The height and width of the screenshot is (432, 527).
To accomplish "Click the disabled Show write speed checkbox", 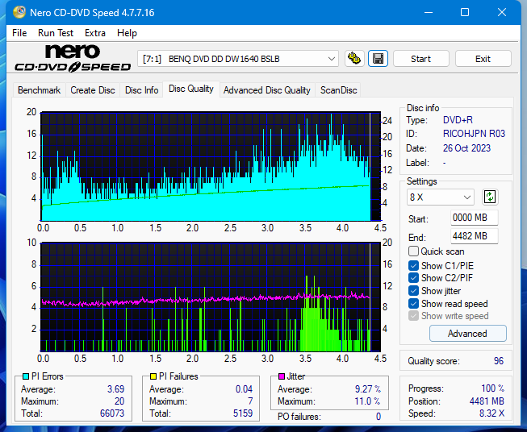I will (x=413, y=316).
